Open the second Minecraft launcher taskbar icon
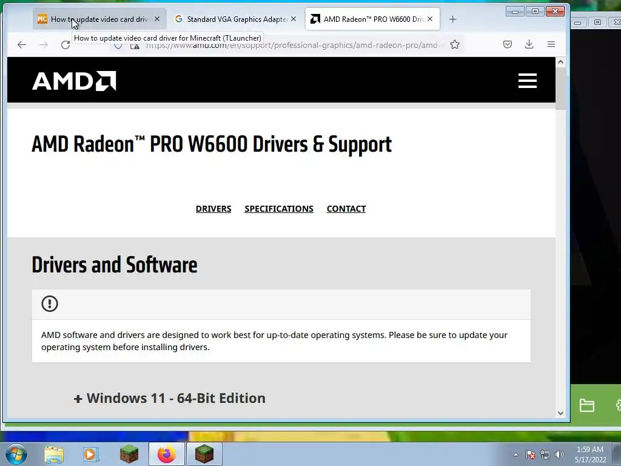This screenshot has width=621, height=466. [x=204, y=454]
